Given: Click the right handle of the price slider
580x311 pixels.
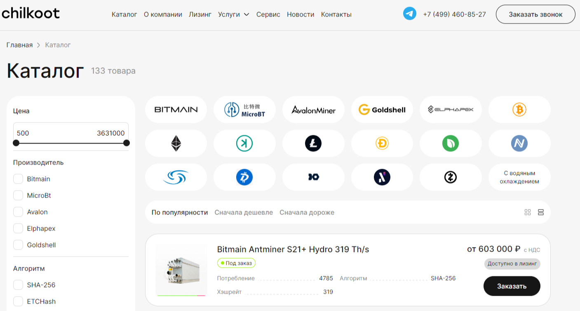Looking at the screenshot, I should pyautogui.click(x=127, y=143).
